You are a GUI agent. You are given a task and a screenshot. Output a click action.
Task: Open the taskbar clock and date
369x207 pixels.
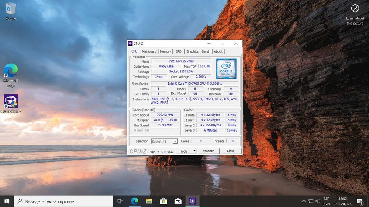click(342, 201)
